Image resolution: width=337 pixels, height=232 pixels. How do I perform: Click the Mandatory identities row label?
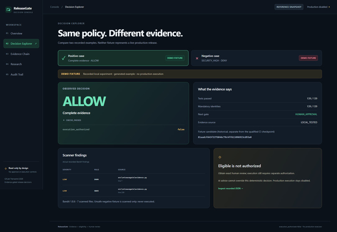pos(209,106)
